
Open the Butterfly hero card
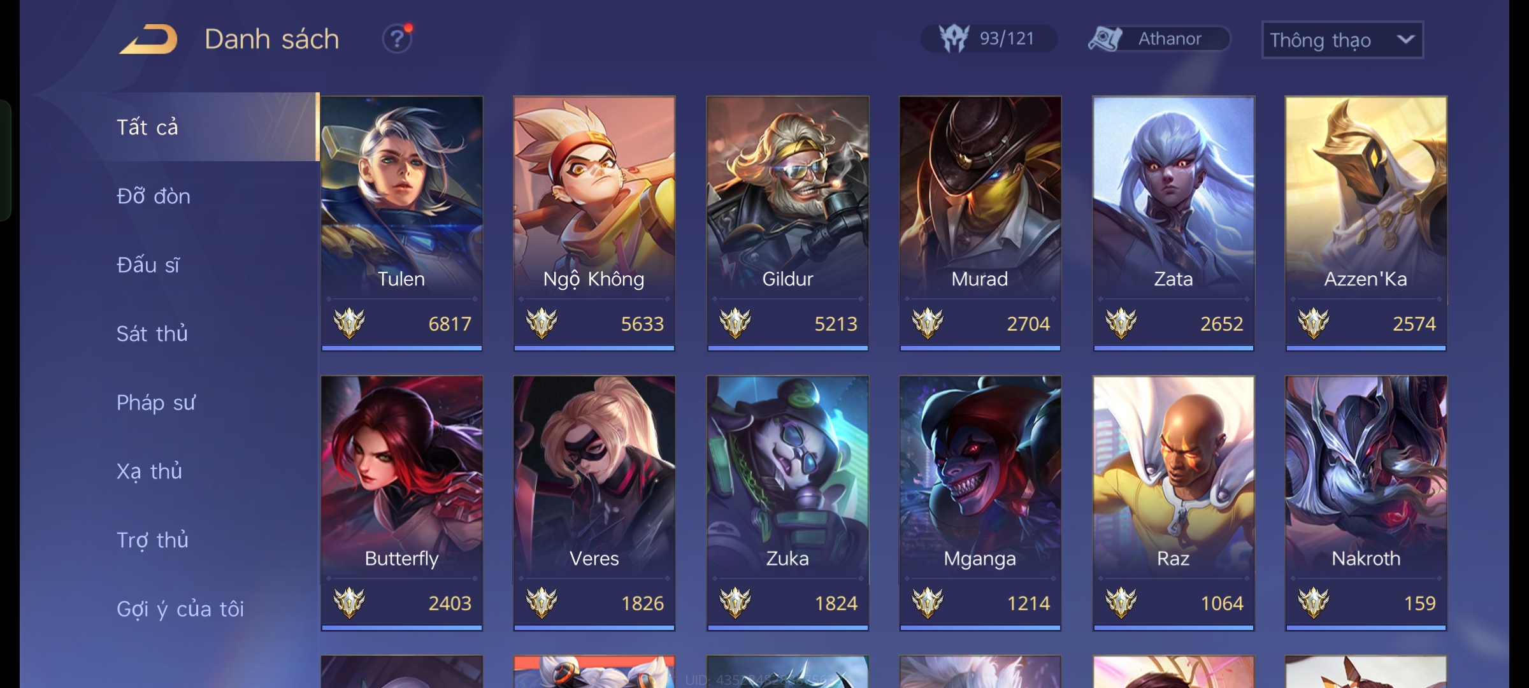[402, 503]
